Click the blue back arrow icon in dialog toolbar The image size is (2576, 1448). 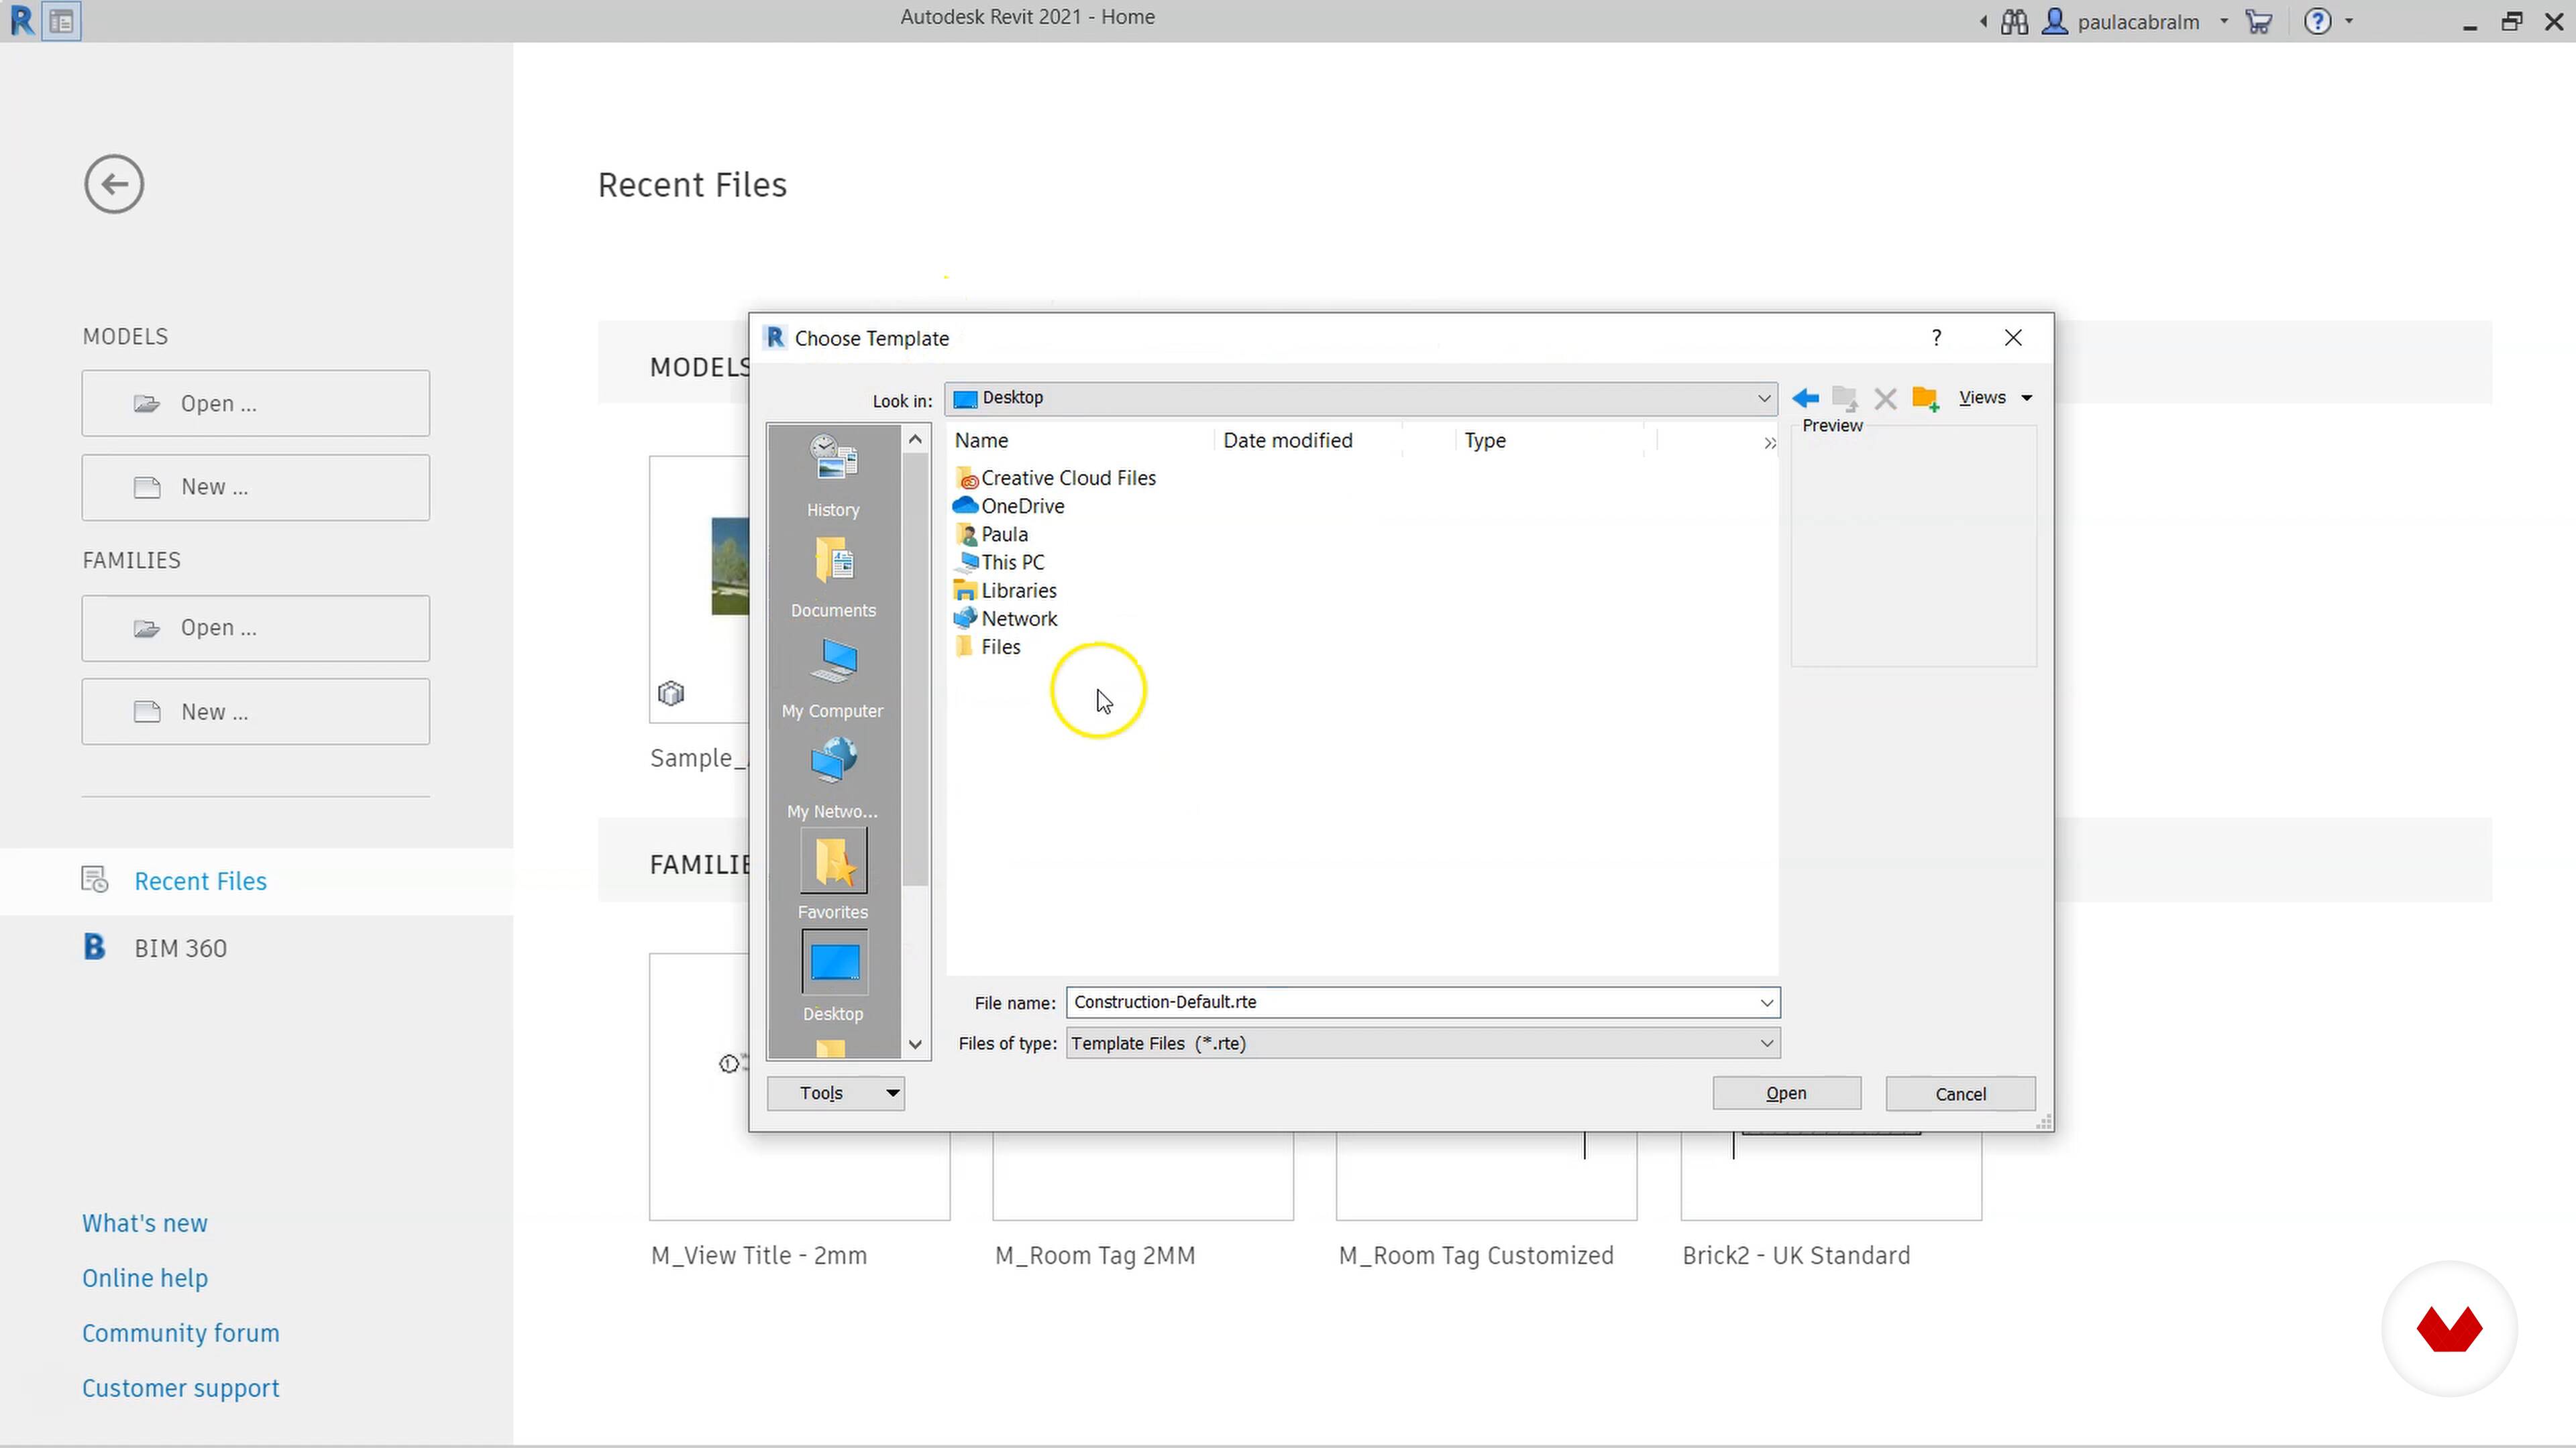[1806, 398]
